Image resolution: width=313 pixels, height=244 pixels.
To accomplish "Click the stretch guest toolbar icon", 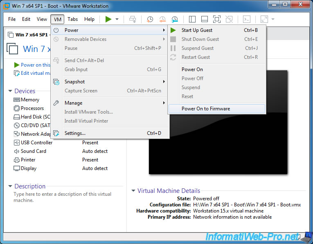I will 264,19.
